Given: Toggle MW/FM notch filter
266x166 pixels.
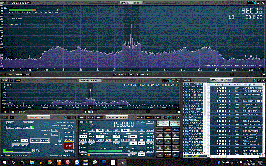Looking at the screenshot, I should tap(44, 141).
